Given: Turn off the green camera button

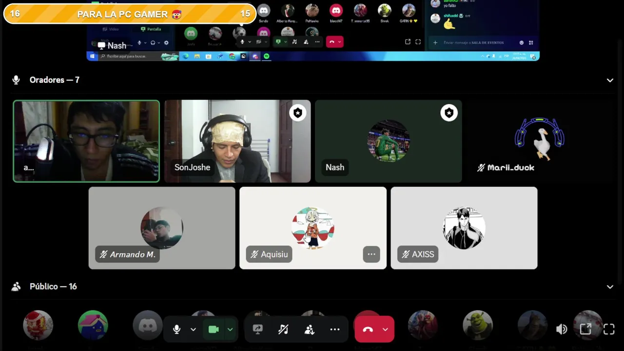Looking at the screenshot, I should [214, 330].
